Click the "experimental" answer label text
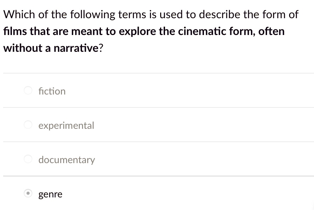314x210 pixels. (x=66, y=125)
